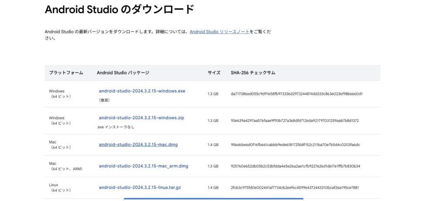This screenshot has height=201, width=446.
Task: Click the Android Studio パッケージ column header
Action: click(123, 73)
